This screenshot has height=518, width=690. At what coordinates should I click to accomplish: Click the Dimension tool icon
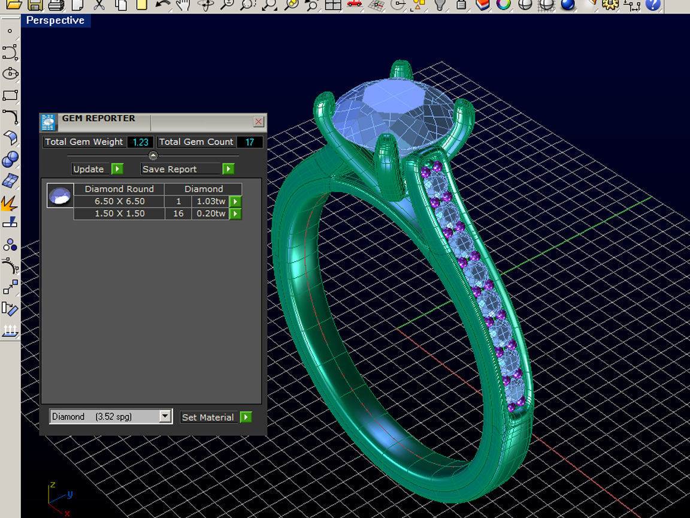click(632, 5)
